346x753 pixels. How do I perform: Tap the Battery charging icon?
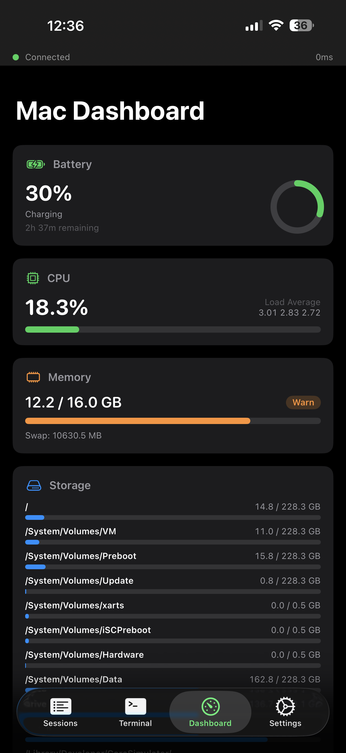pos(35,164)
